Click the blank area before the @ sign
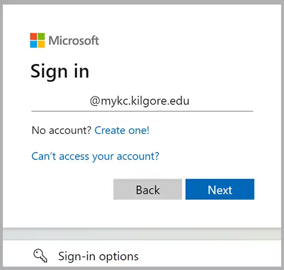The width and height of the screenshot is (284, 270). tap(60, 101)
